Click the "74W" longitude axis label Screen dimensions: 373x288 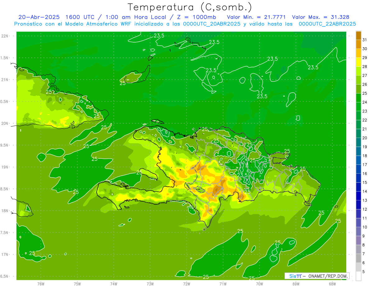(113, 284)
